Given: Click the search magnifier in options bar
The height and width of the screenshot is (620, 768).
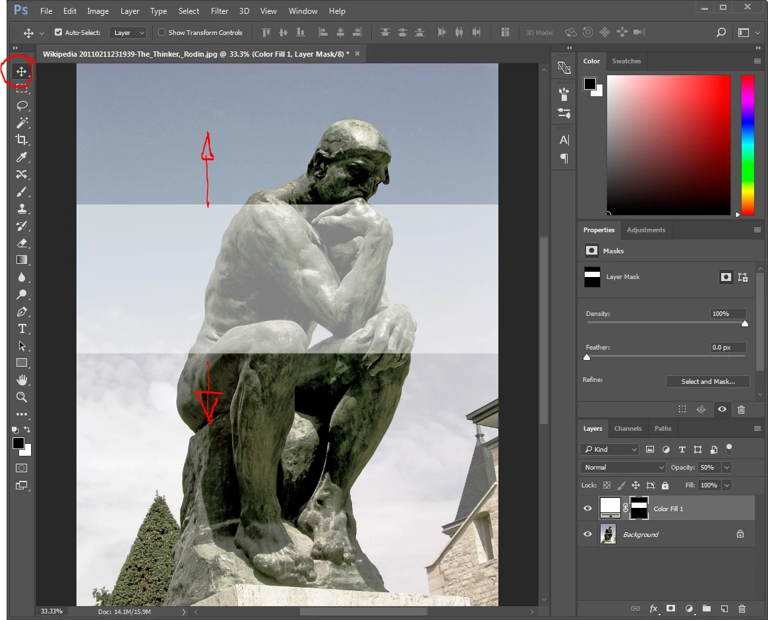Looking at the screenshot, I should click(721, 32).
